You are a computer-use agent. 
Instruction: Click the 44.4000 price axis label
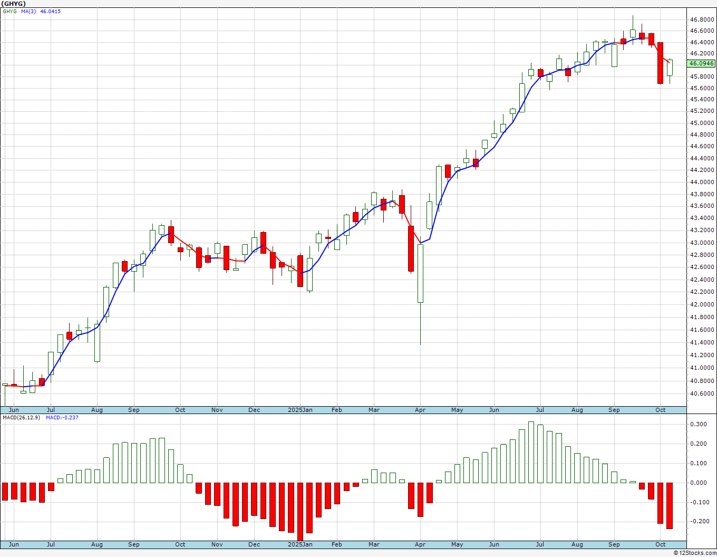point(703,158)
